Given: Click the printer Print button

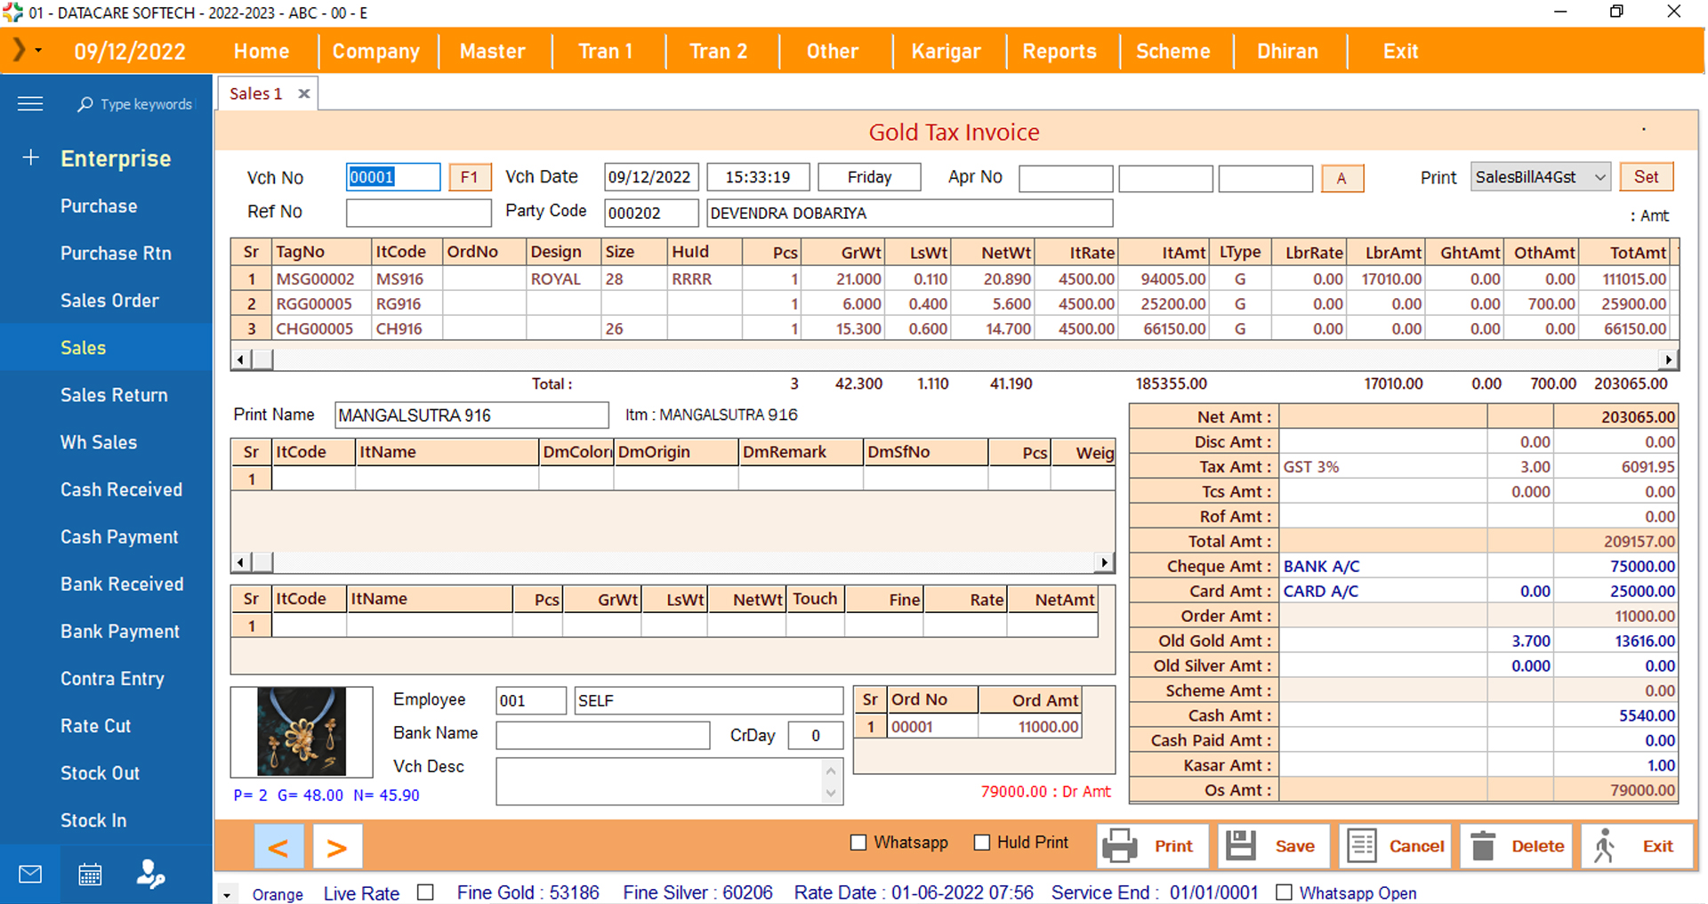Looking at the screenshot, I should [x=1152, y=846].
